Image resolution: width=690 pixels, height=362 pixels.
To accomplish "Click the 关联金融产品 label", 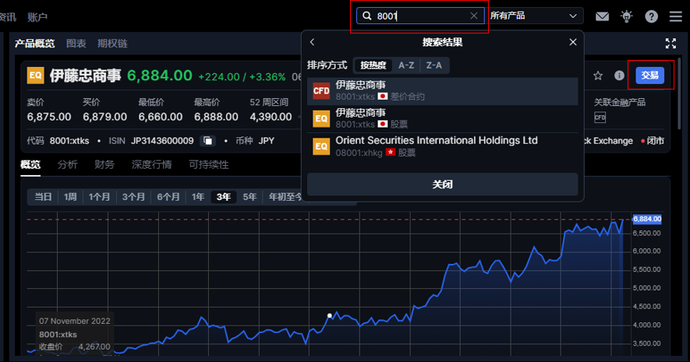I will (620, 102).
